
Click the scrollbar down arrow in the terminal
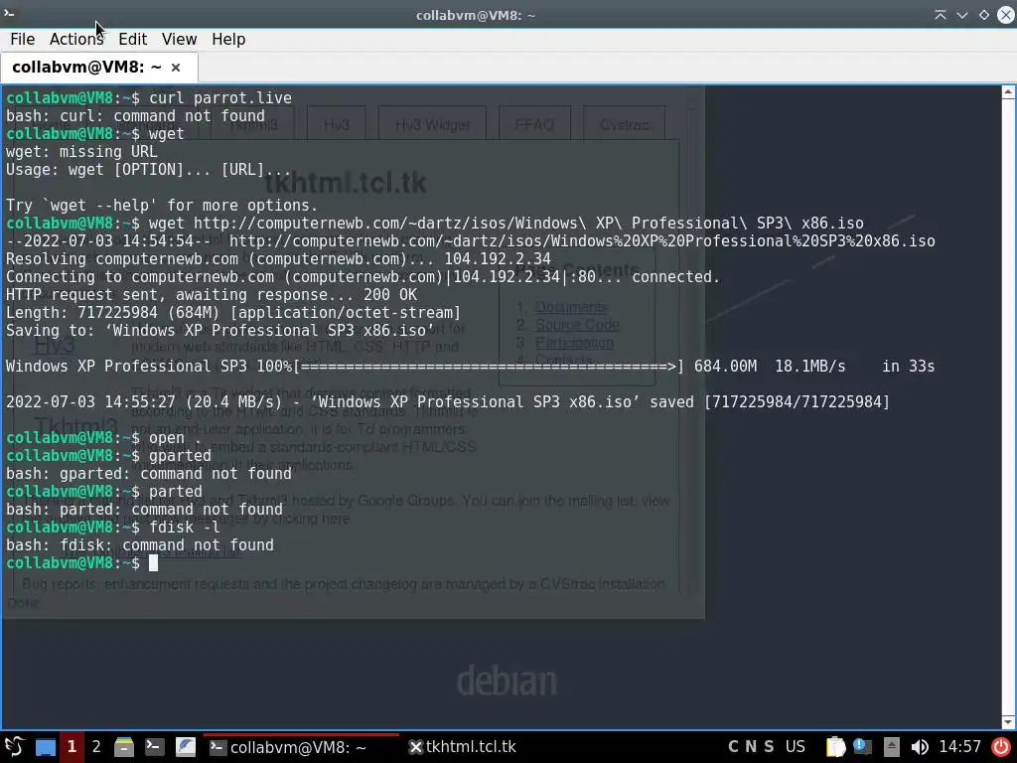(x=1008, y=722)
